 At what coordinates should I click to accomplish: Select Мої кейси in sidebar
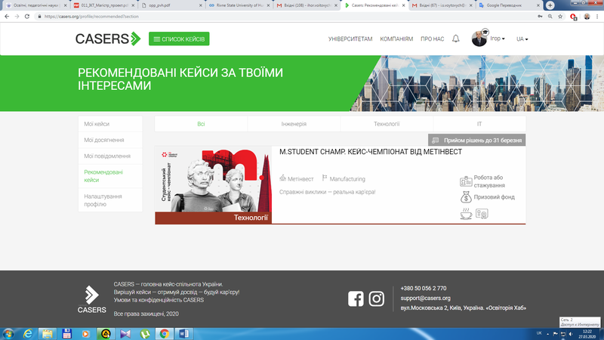coord(110,124)
